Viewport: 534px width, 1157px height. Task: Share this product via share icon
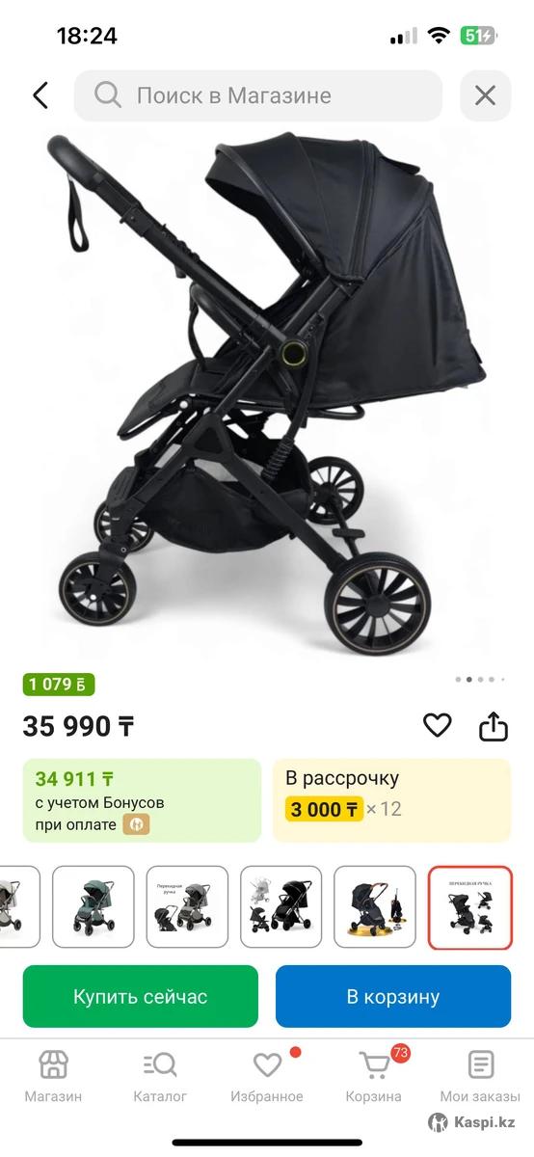[494, 725]
